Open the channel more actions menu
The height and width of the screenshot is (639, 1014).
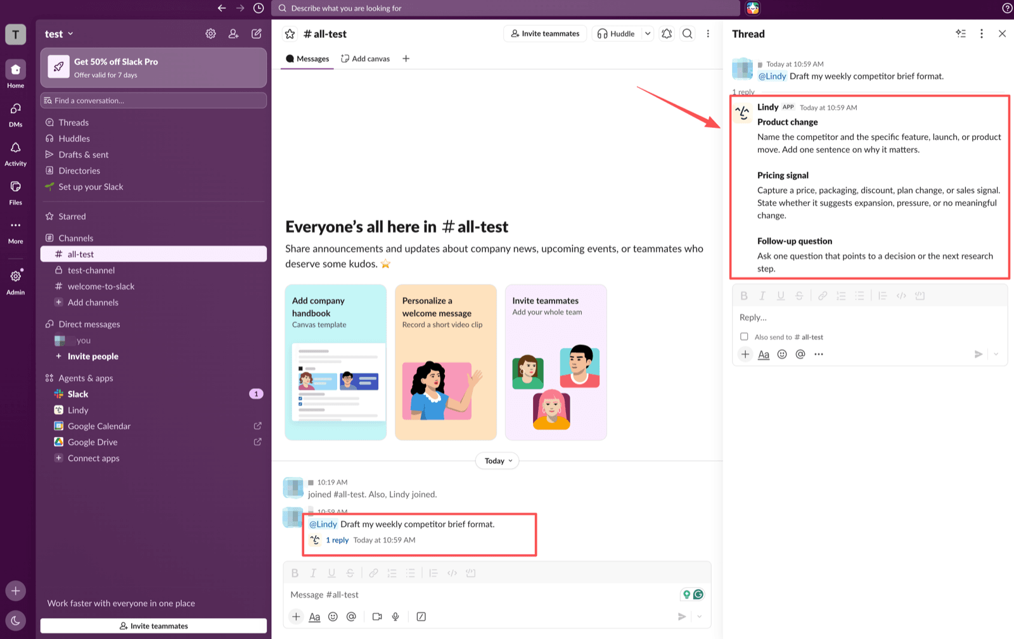(708, 34)
